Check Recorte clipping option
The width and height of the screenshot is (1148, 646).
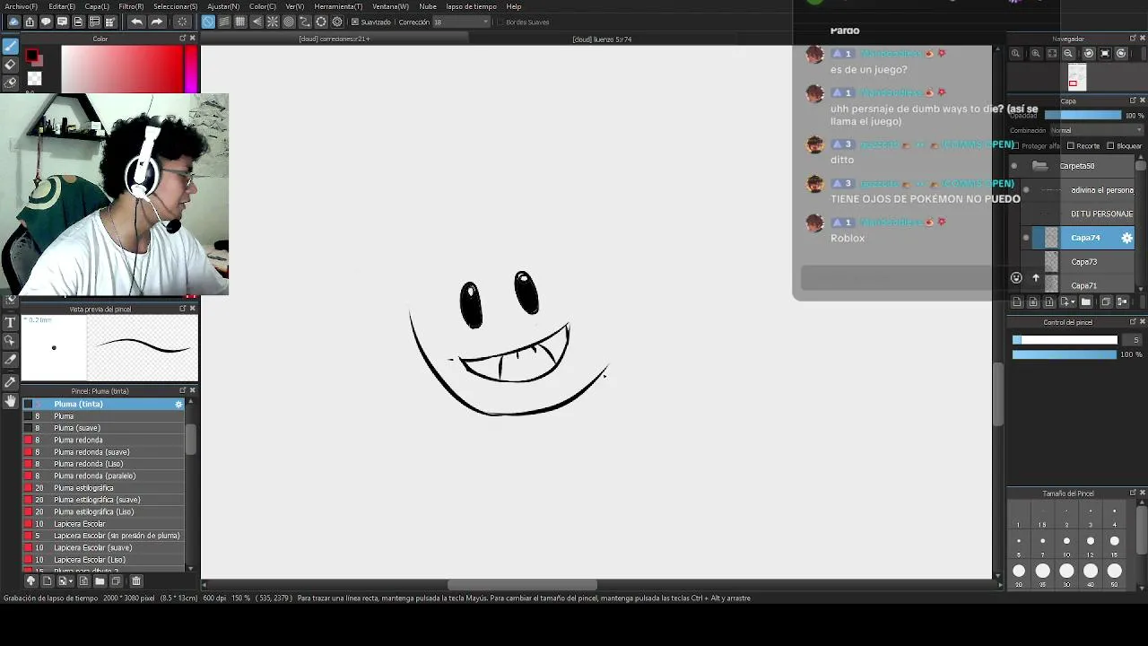pos(1071,146)
